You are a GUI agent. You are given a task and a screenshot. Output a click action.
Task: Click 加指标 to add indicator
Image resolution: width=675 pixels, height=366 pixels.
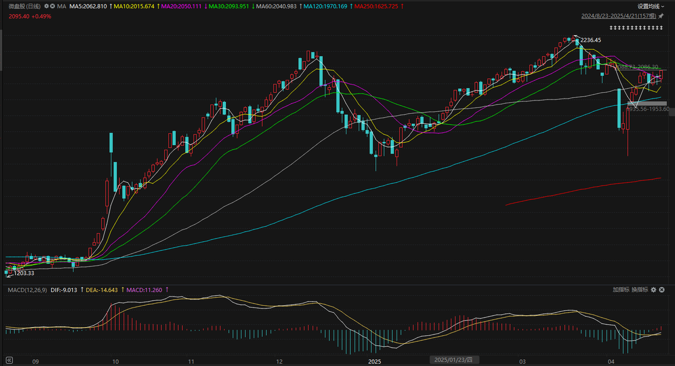point(621,290)
